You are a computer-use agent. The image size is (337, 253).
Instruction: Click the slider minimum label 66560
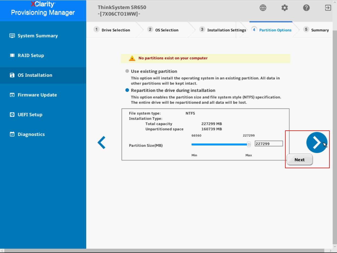click(196, 136)
